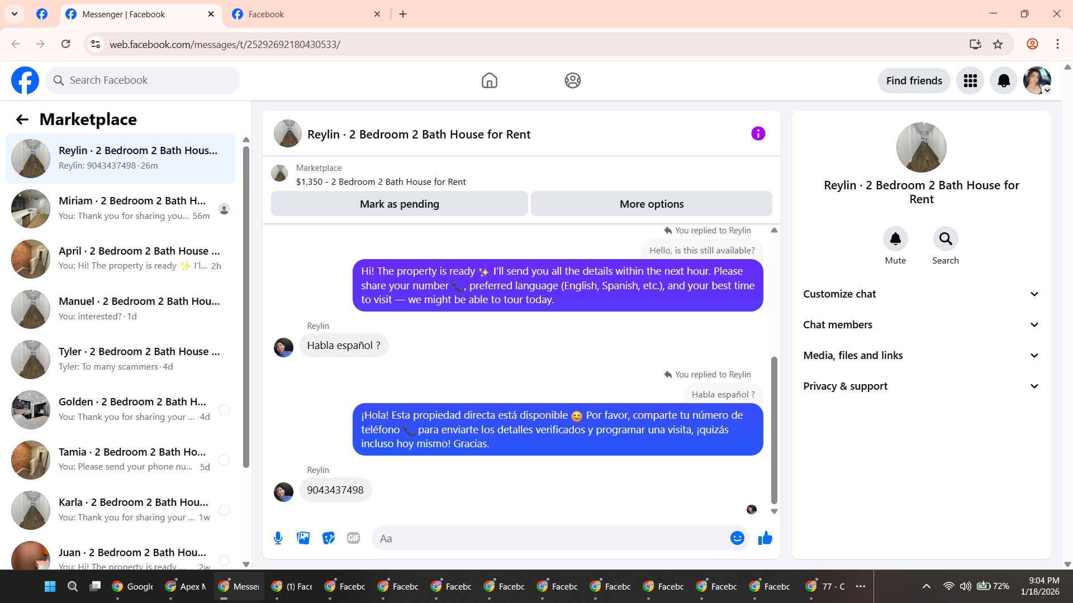
Task: Open the GIF picker icon
Action: 353,538
